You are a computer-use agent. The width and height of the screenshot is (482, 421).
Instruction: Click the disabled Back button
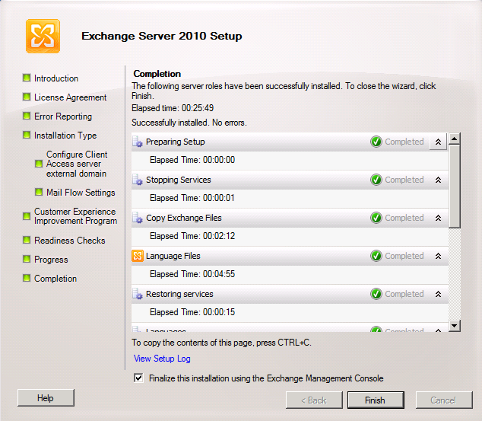click(314, 400)
